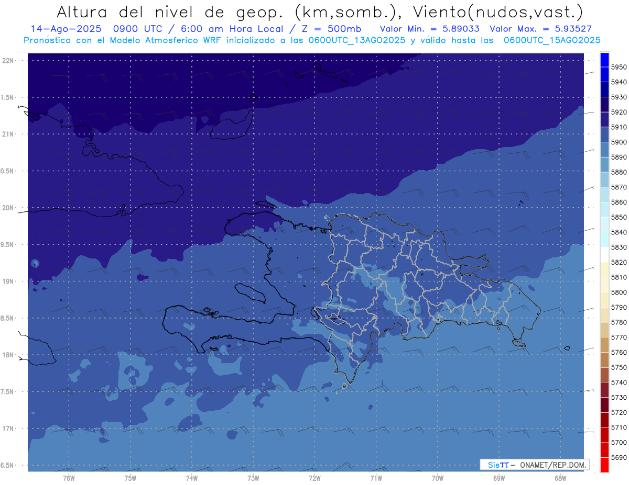Click the 5920 colorbar value

[619, 112]
